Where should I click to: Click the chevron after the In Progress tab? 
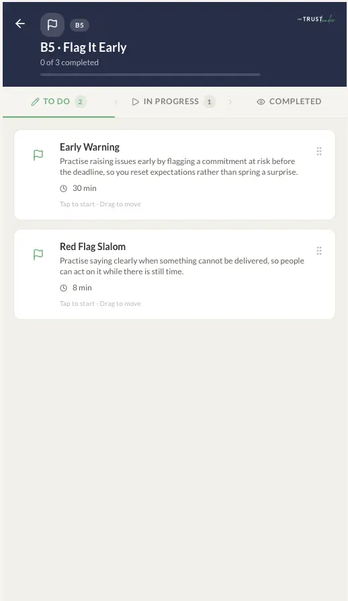pyautogui.click(x=230, y=102)
